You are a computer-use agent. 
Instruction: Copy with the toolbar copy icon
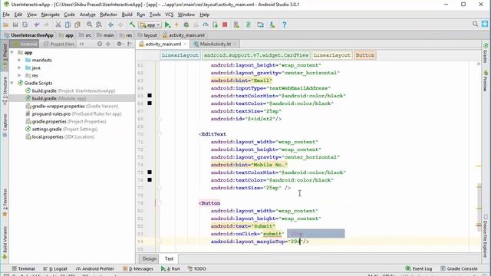[x=68, y=25]
